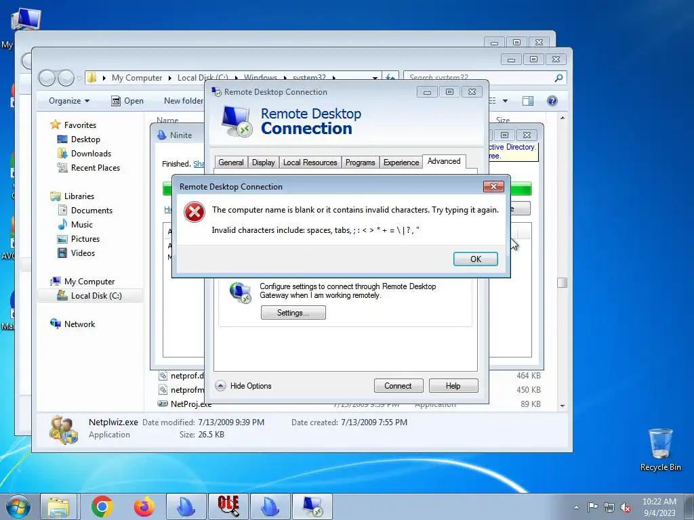Image resolution: width=694 pixels, height=520 pixels.
Task: Click New folder in Explorer toolbar
Action: pos(183,101)
